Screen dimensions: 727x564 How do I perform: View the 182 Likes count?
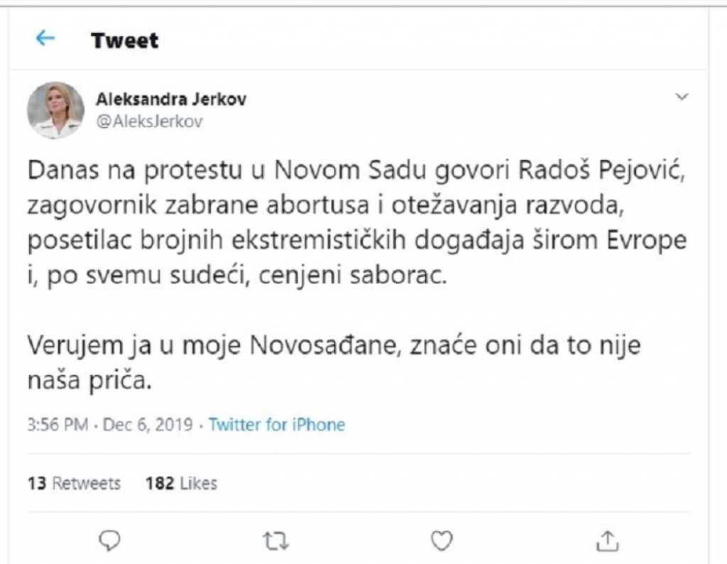[x=183, y=483]
